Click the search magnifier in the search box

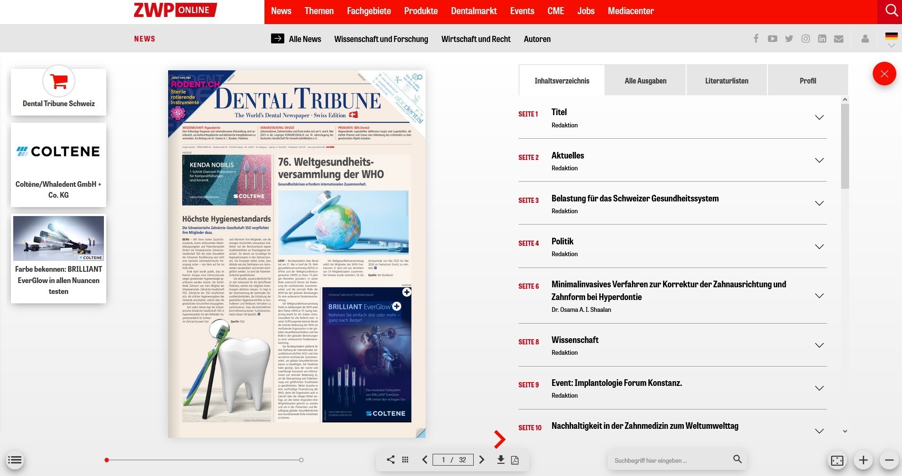tap(737, 459)
